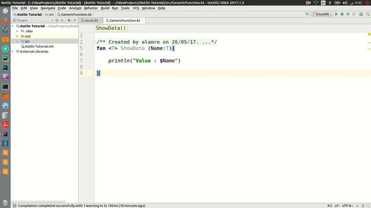
Task: Open Ubuntu Dash search icon
Action: [5, 11]
